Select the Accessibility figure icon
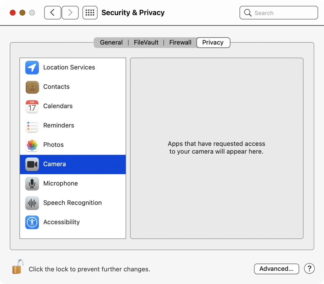The height and width of the screenshot is (284, 324). (x=32, y=222)
